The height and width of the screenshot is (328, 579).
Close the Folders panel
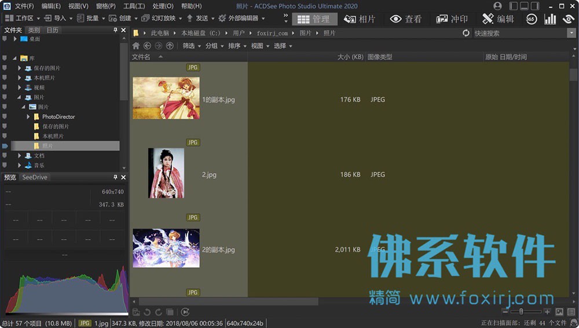point(123,30)
